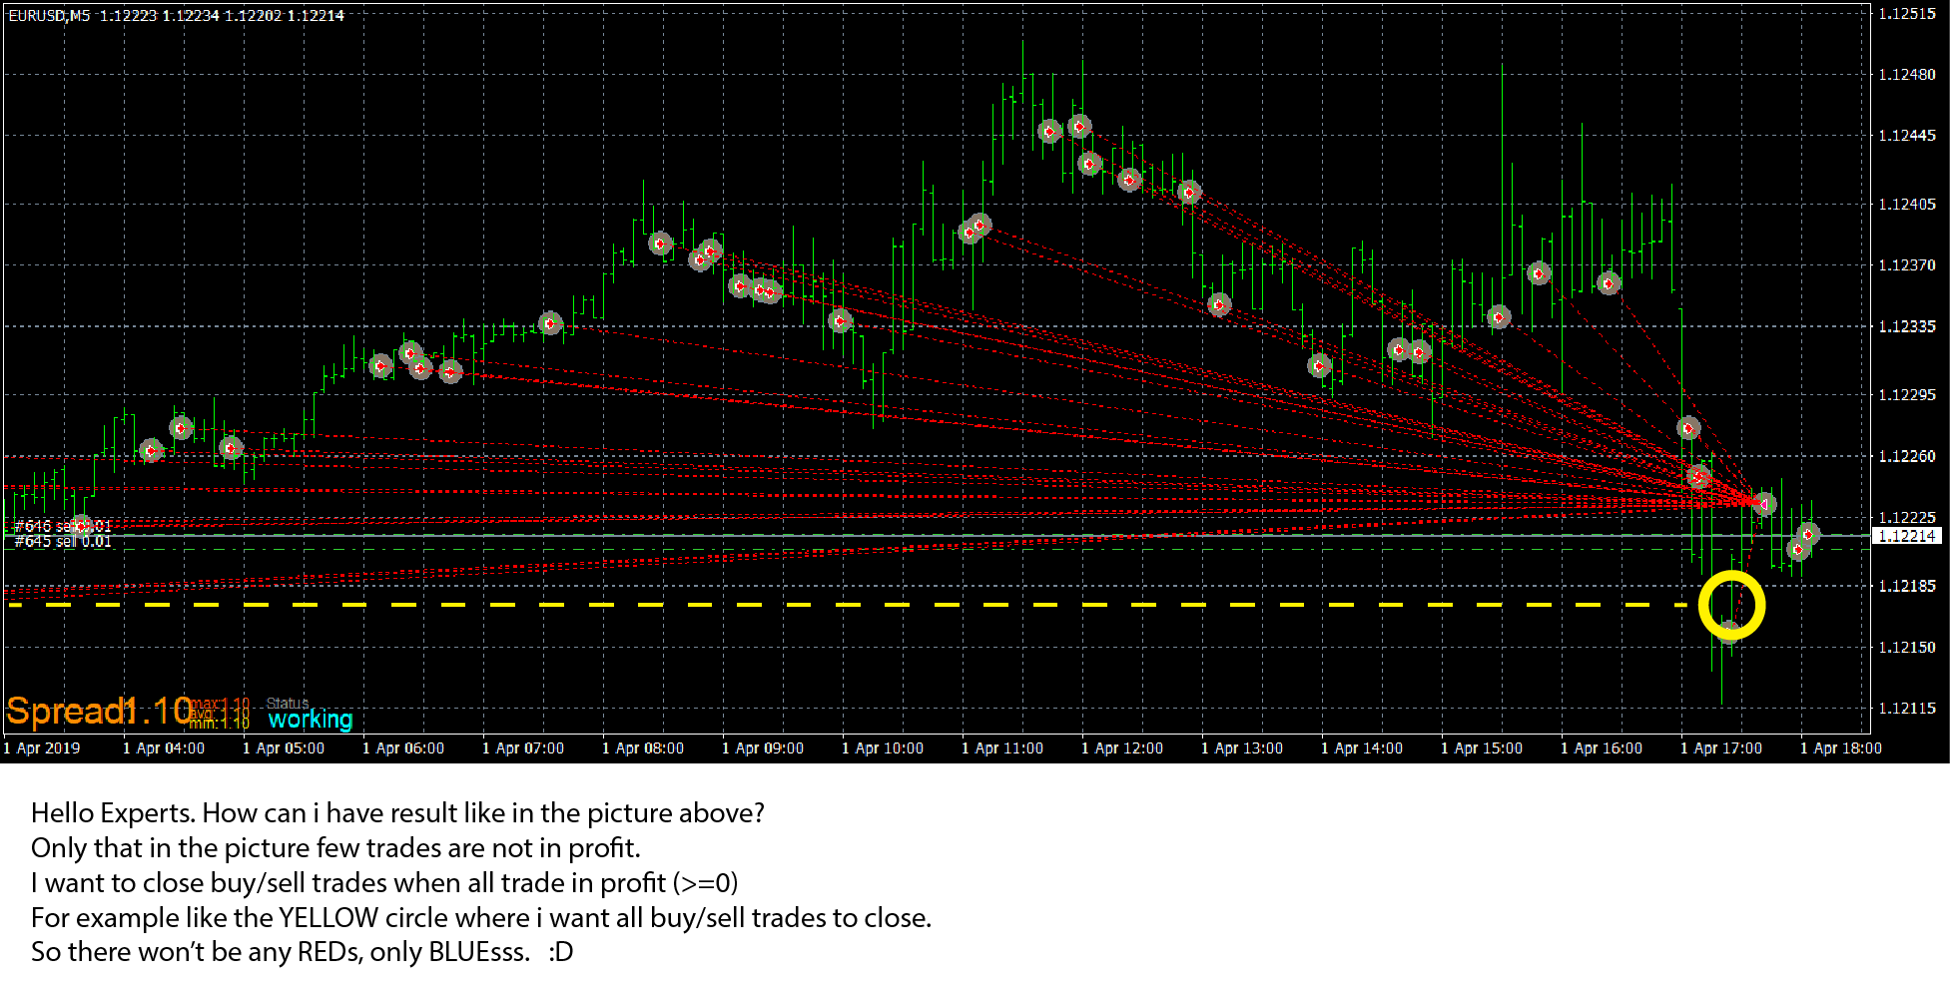Click the current price tag 1.12214

1907,536
